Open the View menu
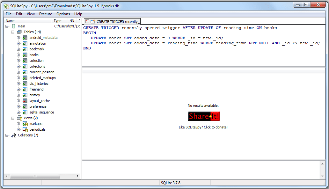The image size is (329, 189). pos(31,14)
